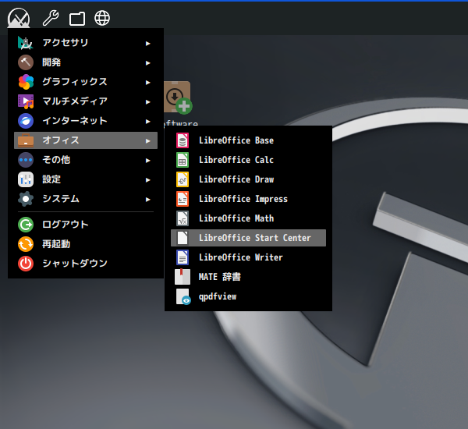Click the LibreOffice Draw icon
The image size is (468, 429).
183,179
